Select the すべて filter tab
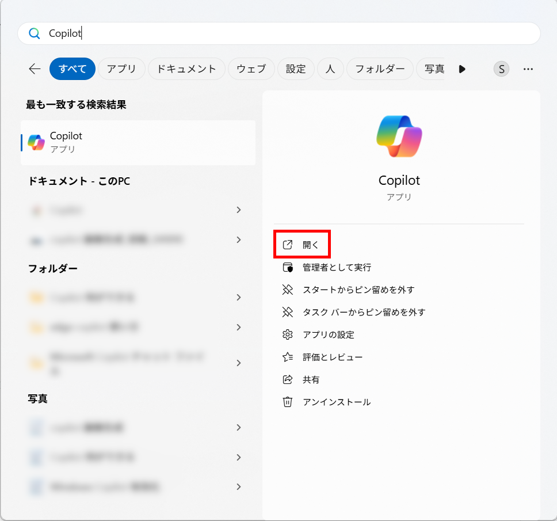Viewport: 557px width, 521px height. coord(73,69)
